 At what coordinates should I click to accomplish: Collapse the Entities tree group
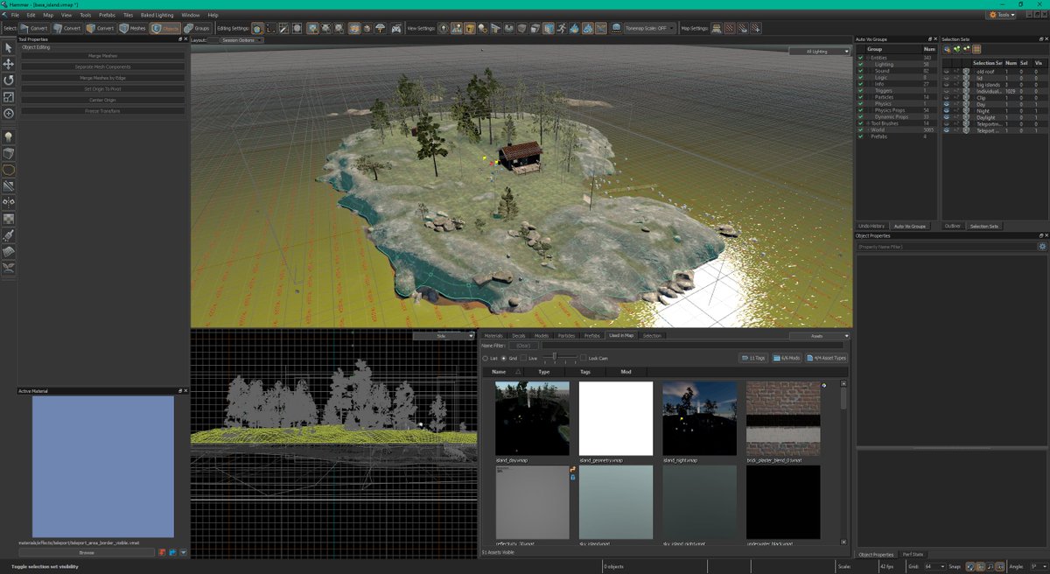click(x=869, y=58)
